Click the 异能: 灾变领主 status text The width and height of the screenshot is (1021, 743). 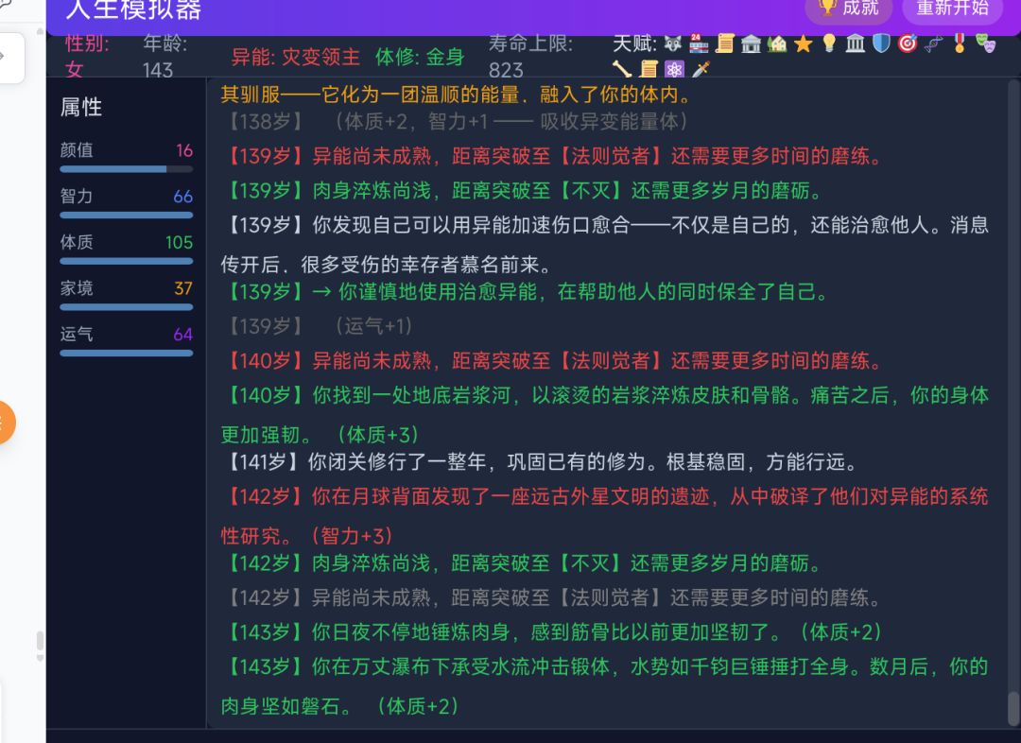click(296, 58)
